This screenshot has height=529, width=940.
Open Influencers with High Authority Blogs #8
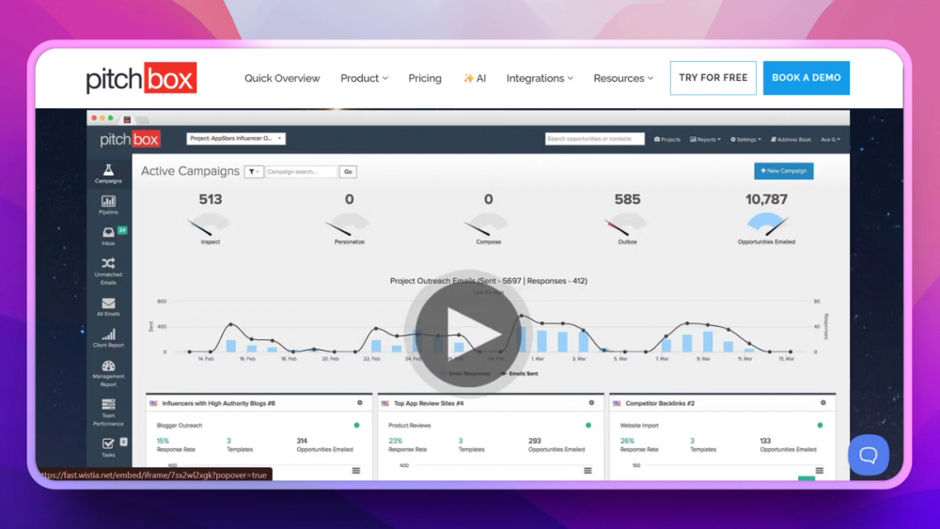(x=218, y=403)
